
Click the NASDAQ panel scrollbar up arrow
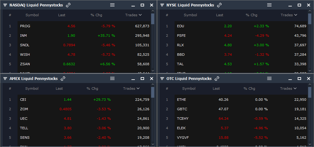coord(153,11)
